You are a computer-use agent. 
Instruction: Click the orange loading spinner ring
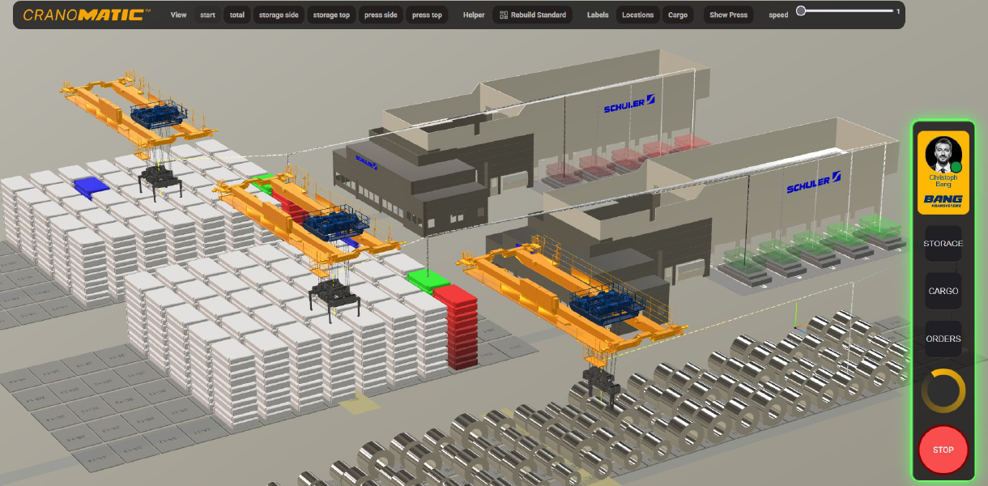pyautogui.click(x=943, y=390)
